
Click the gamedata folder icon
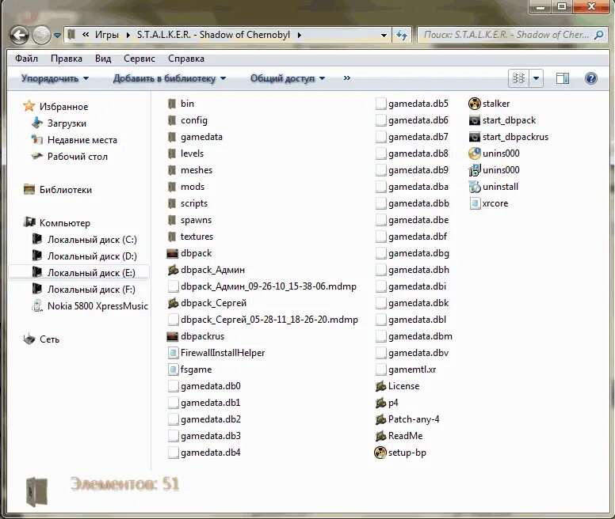(172, 137)
